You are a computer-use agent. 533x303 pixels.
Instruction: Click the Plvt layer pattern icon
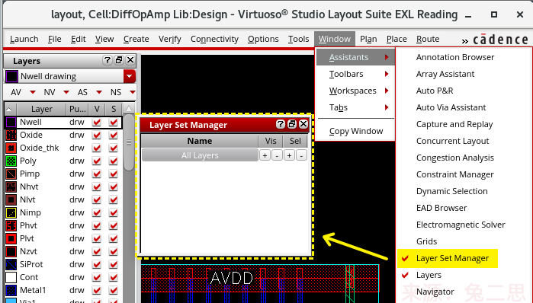[11, 238]
